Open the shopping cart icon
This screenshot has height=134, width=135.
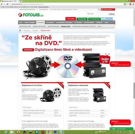99,10
